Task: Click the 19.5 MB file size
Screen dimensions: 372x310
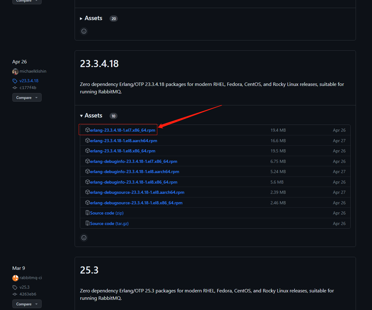Action: [x=278, y=151]
